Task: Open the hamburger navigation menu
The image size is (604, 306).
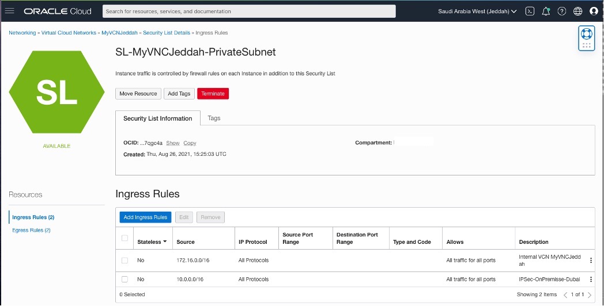Action: 9,11
